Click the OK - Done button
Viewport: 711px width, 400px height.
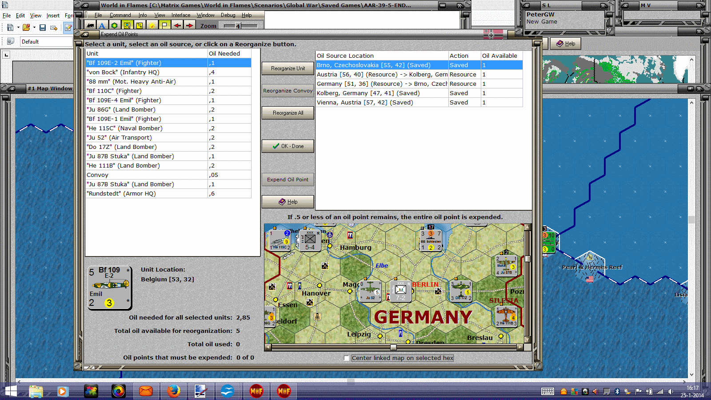point(288,146)
